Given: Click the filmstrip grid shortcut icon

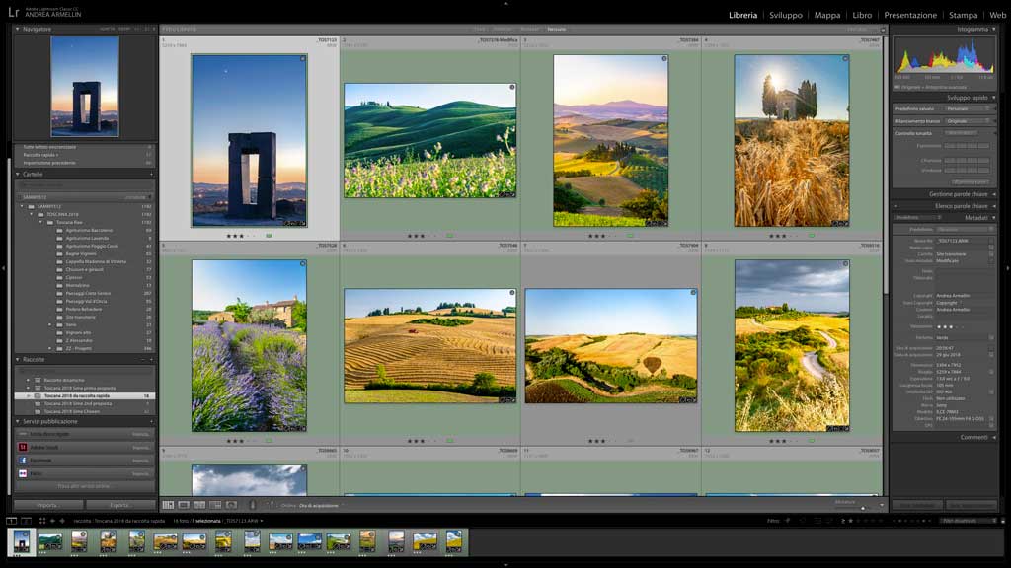Looking at the screenshot, I should coord(41,521).
